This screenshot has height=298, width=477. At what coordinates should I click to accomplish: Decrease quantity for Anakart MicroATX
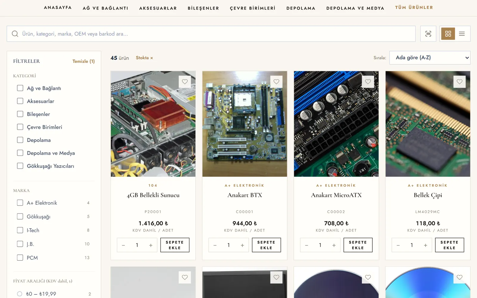(306, 245)
